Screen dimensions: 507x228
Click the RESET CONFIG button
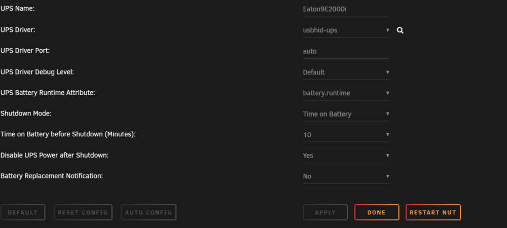[83, 212]
